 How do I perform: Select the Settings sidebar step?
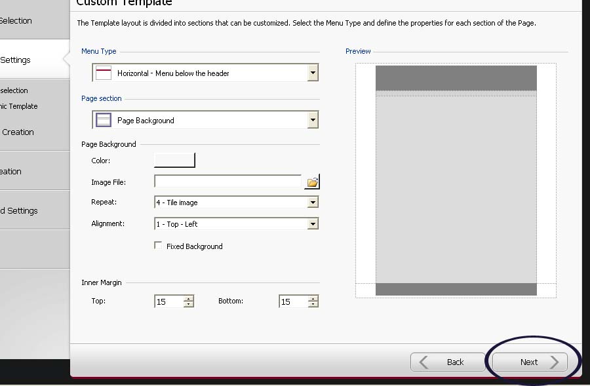35,60
